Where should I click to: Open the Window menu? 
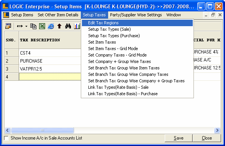click(x=173, y=15)
